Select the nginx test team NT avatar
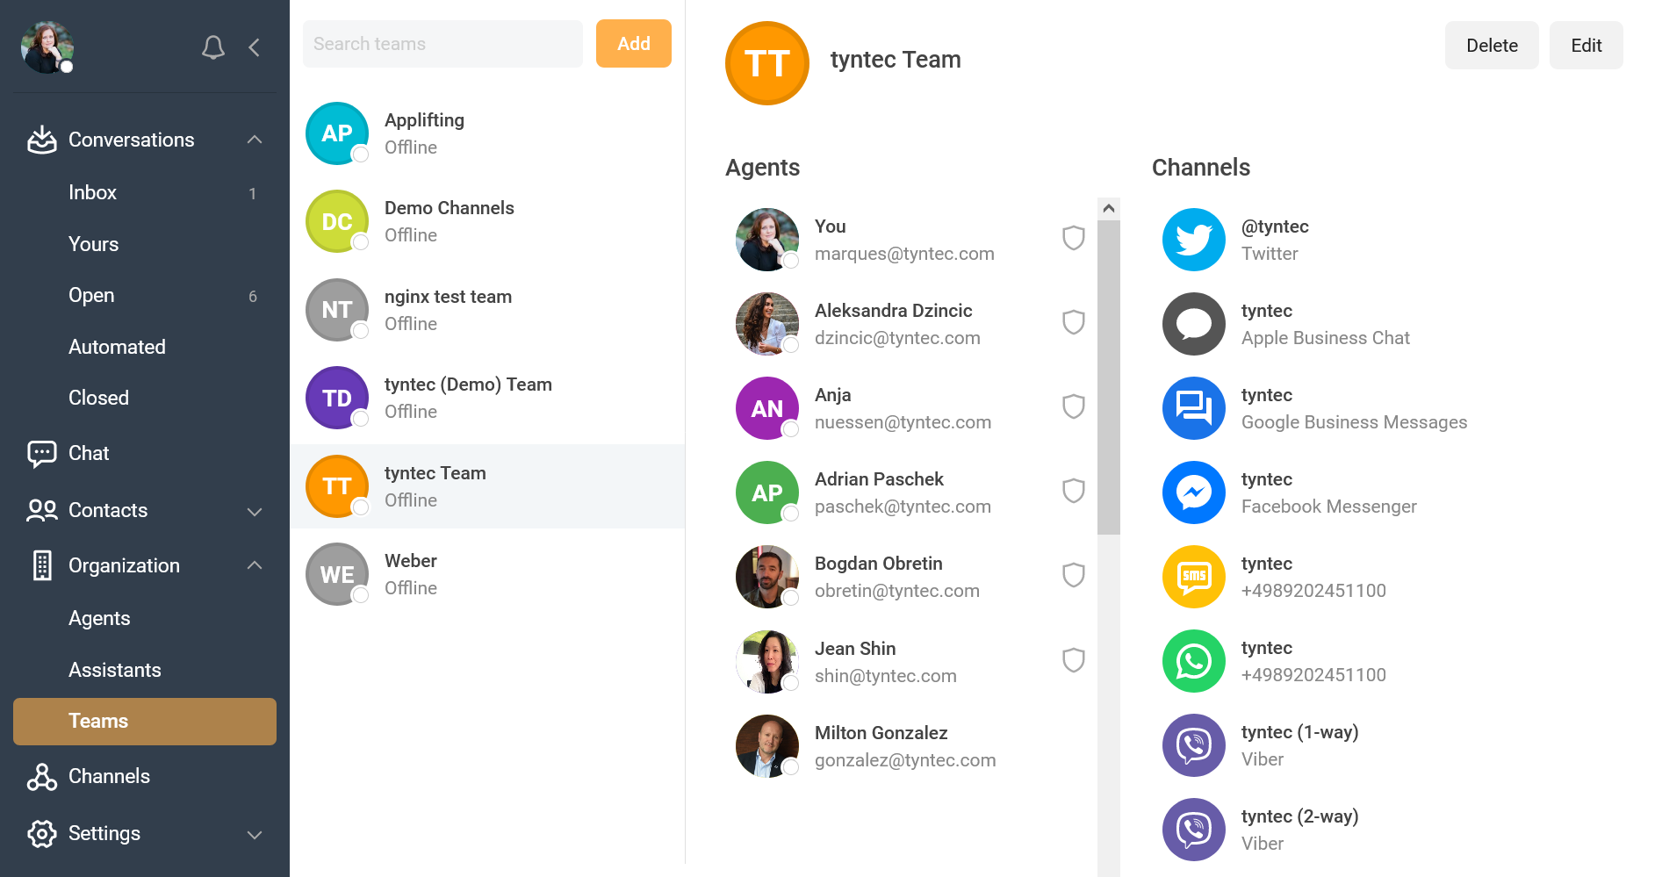1662x877 pixels. 337,310
